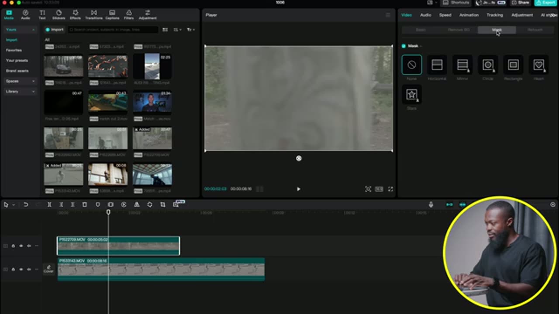
Task: Click the player screenshot focus icon
Action: coord(368,189)
